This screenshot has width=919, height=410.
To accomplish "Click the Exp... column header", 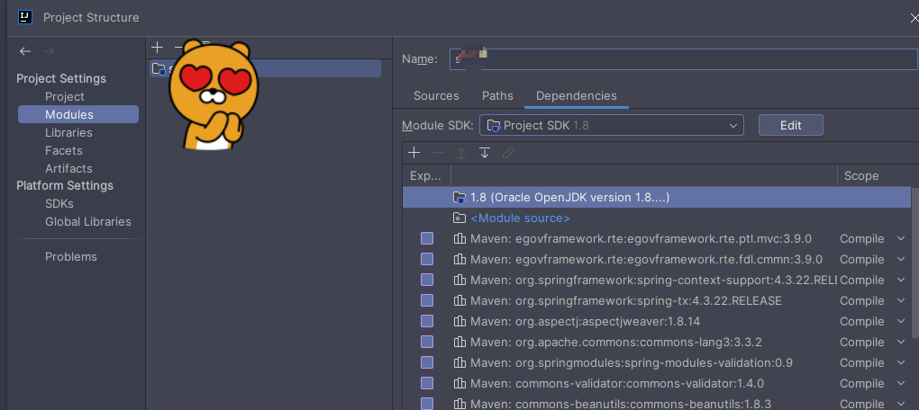I will pos(427,175).
